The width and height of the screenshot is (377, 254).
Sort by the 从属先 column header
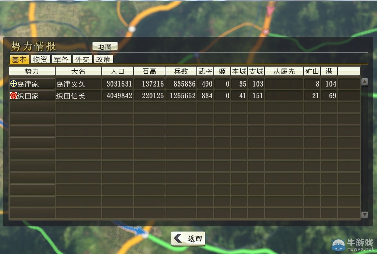point(284,71)
